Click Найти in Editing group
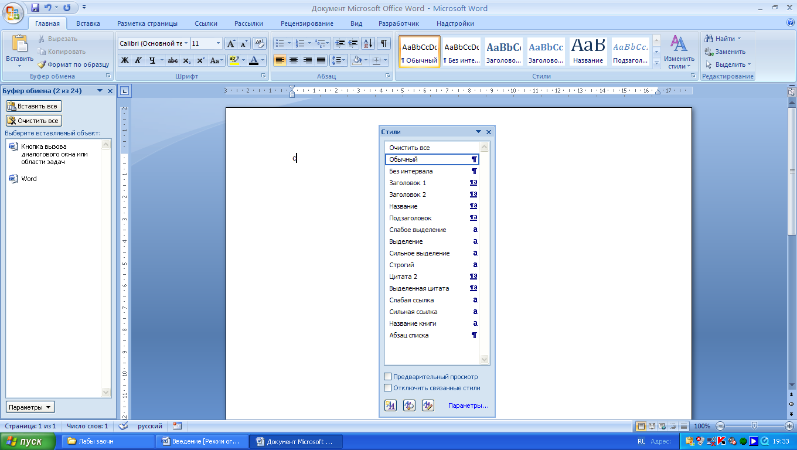Image resolution: width=797 pixels, height=450 pixels. click(x=724, y=39)
